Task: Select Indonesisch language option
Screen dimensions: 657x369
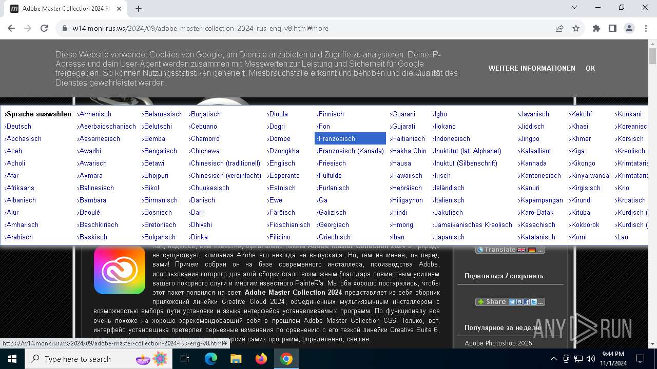Action: coord(451,138)
